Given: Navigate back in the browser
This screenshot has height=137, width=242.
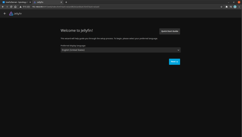Looking at the screenshot, I should click(x=3, y=7).
